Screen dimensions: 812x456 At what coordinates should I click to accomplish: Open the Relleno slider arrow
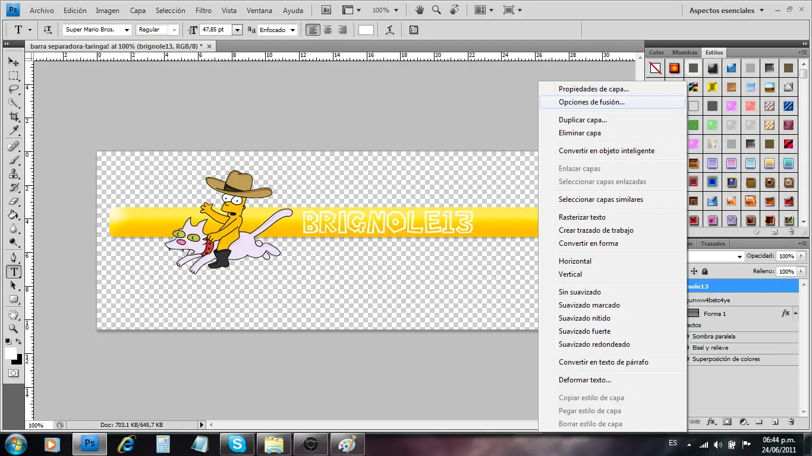coord(802,271)
